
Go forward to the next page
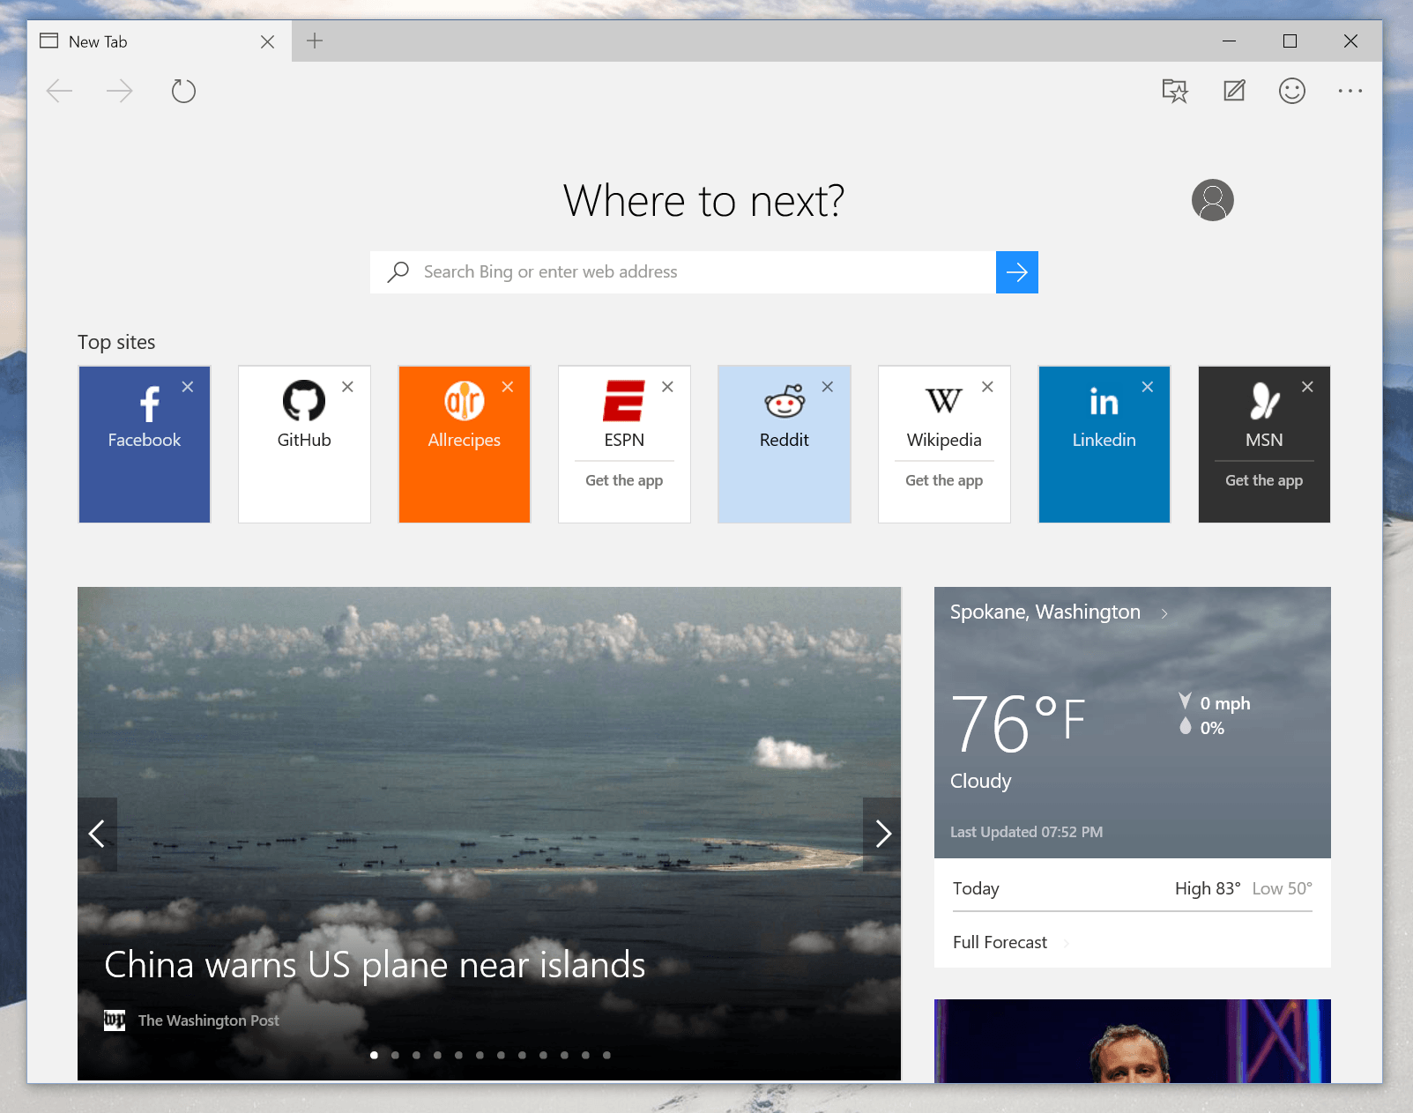pyautogui.click(x=119, y=91)
